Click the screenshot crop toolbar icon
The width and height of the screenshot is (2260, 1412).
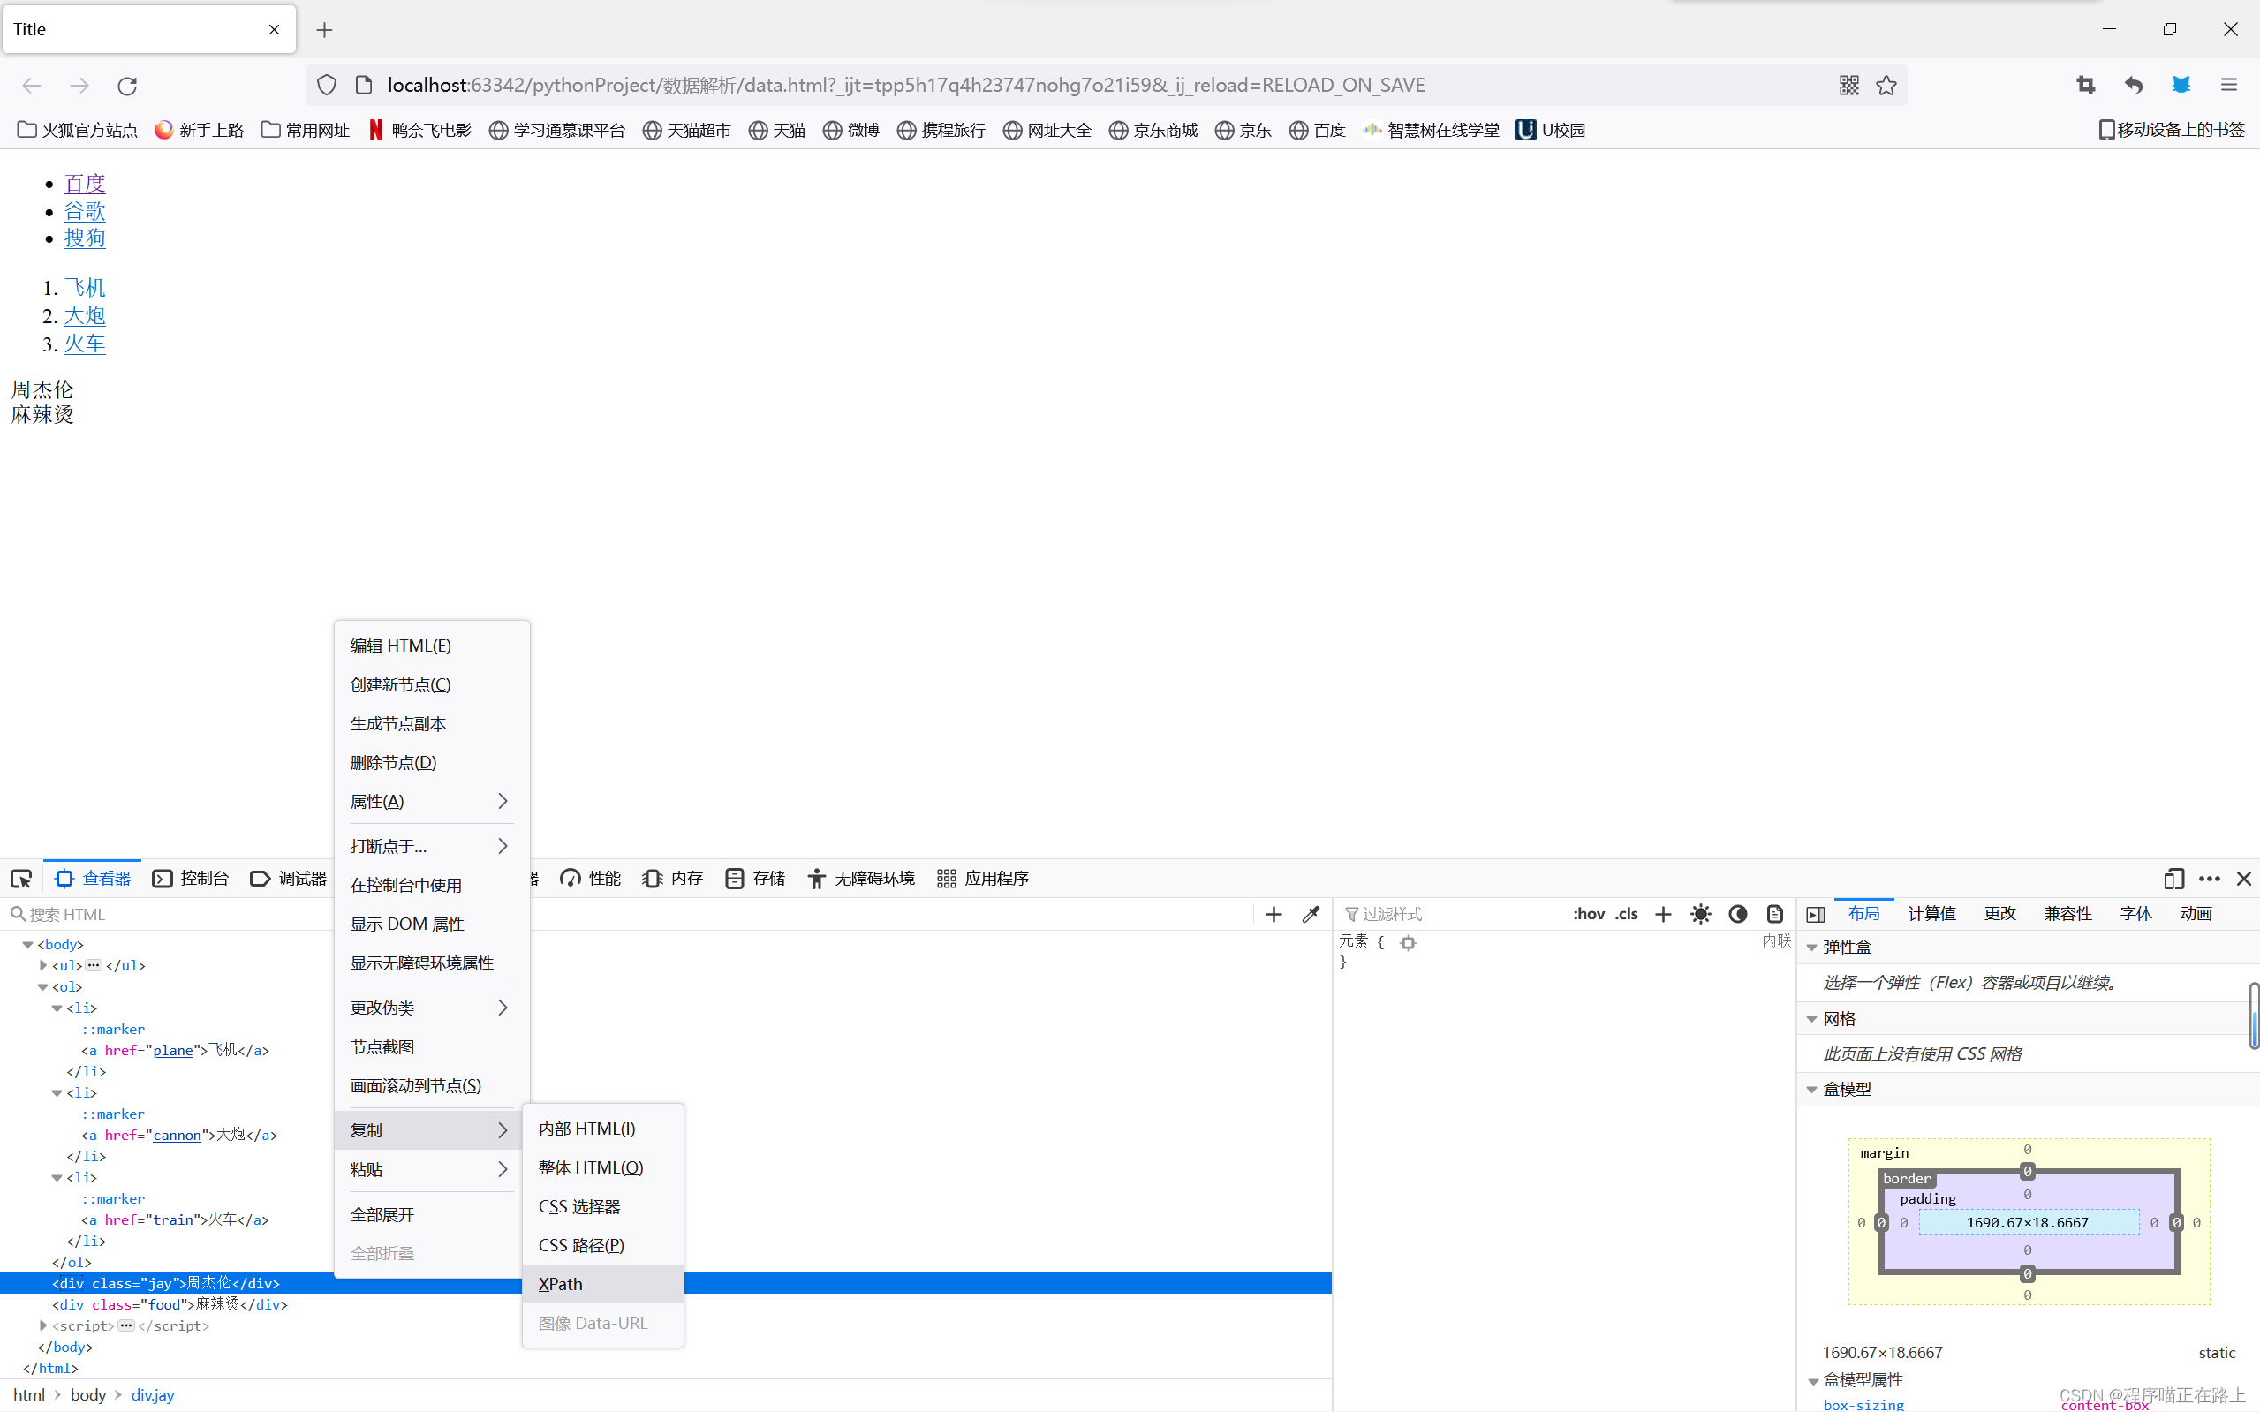pyautogui.click(x=2085, y=85)
